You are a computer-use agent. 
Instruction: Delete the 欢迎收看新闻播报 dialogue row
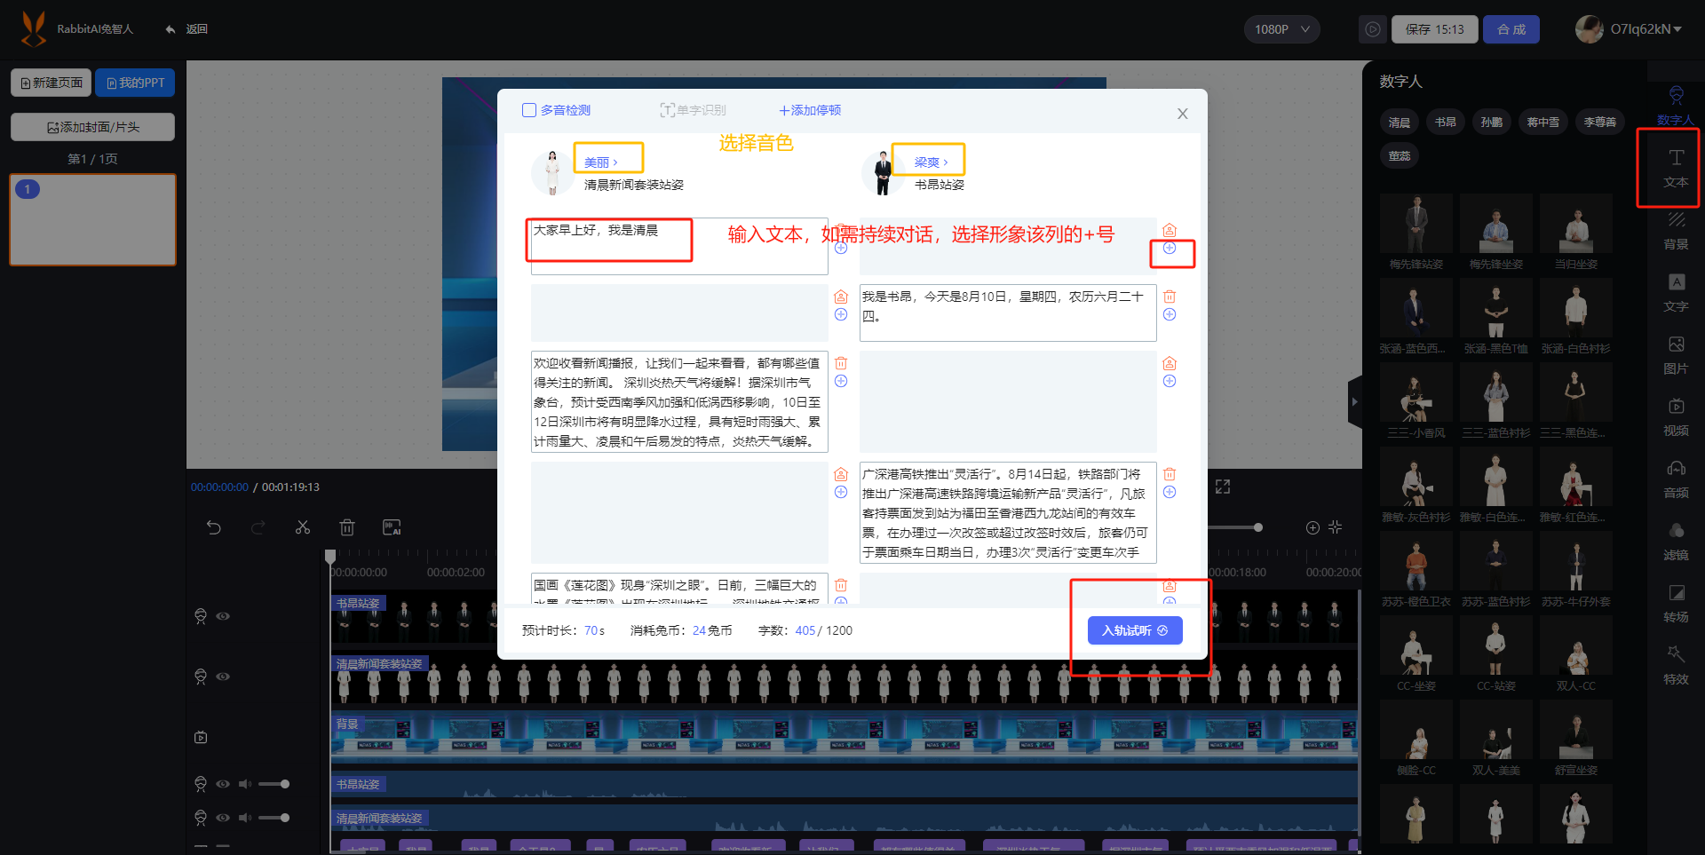(x=841, y=363)
